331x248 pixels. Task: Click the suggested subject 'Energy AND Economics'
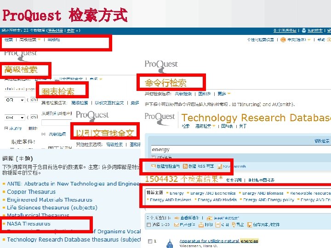pos(213,193)
